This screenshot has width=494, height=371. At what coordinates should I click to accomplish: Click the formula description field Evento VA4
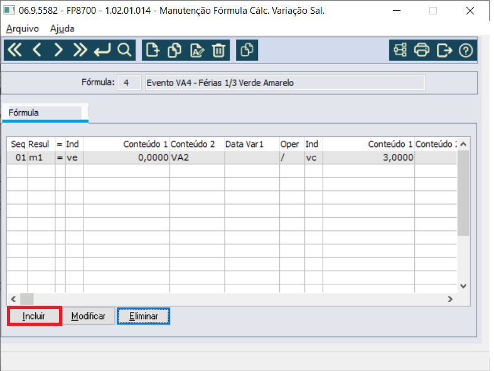point(285,83)
